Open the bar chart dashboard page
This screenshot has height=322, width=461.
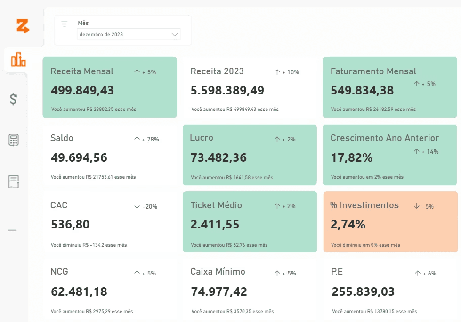tap(18, 59)
